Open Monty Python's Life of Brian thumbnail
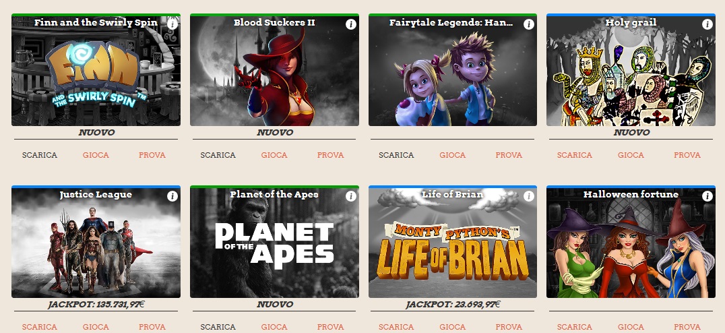The width and height of the screenshot is (725, 333). (x=453, y=243)
